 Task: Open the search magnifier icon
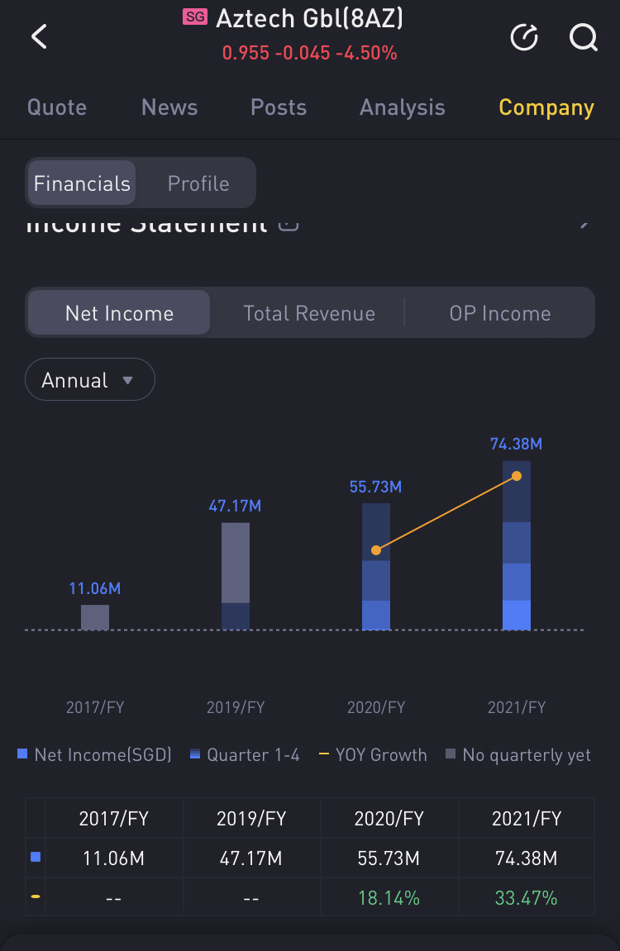pyautogui.click(x=584, y=37)
